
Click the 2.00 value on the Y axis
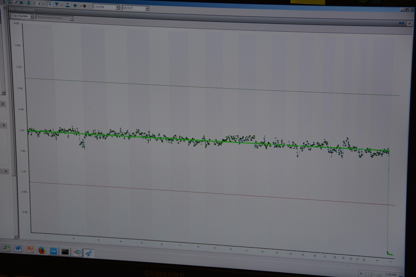tap(22, 130)
